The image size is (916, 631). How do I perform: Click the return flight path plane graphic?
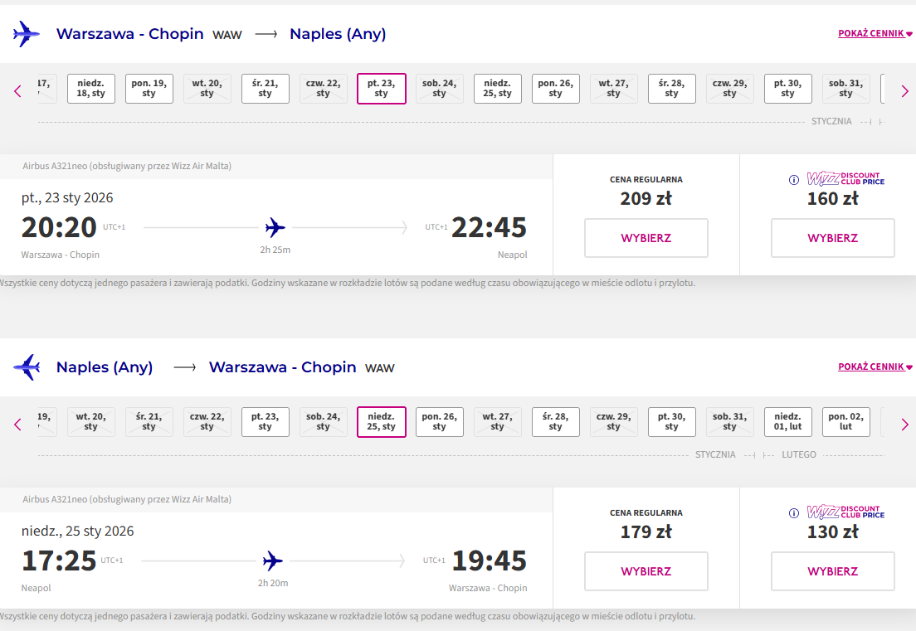coord(273,561)
